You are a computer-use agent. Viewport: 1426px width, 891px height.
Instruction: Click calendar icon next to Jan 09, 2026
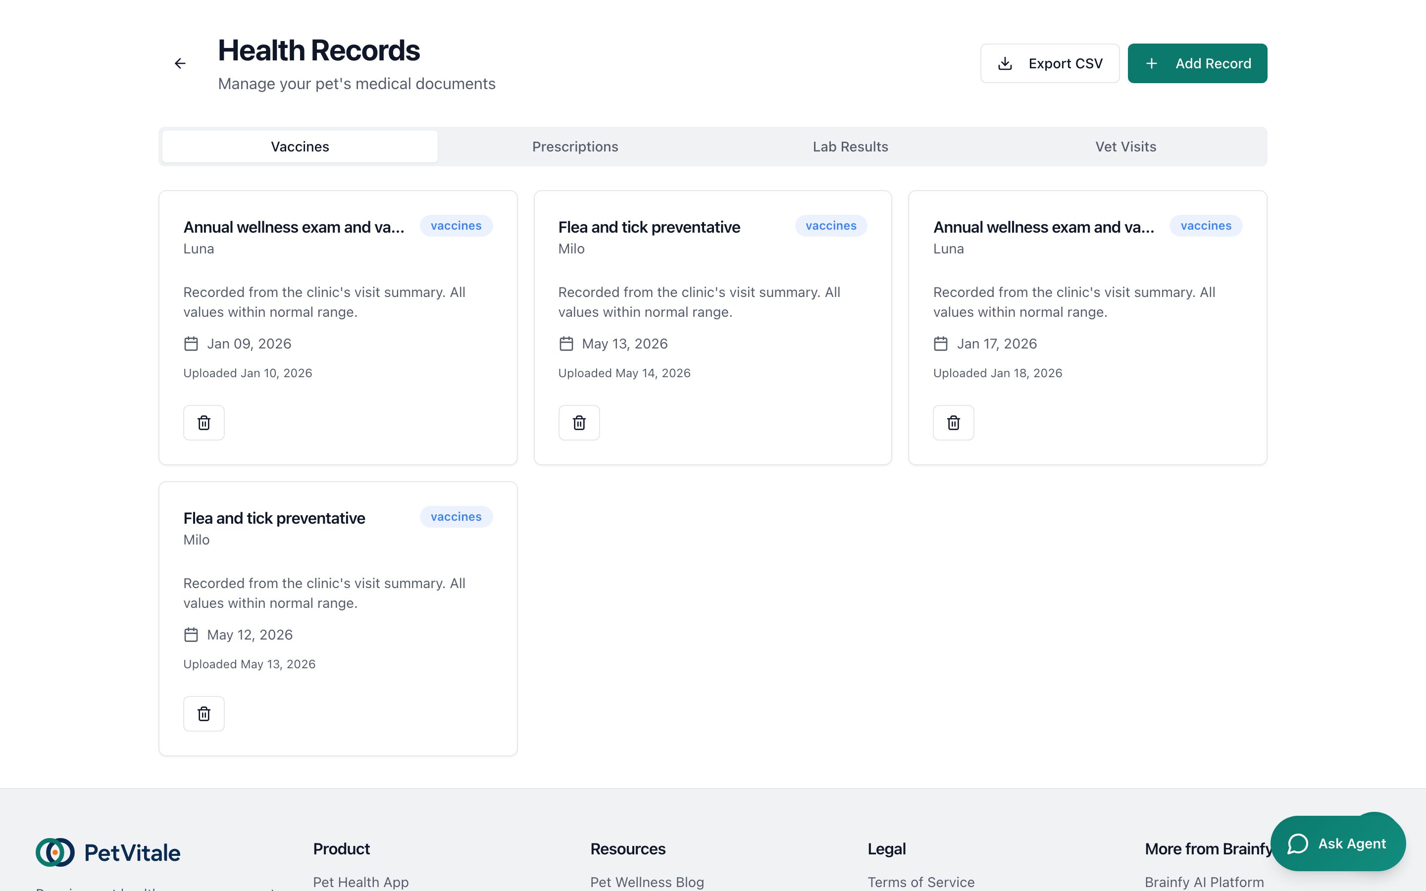point(191,344)
